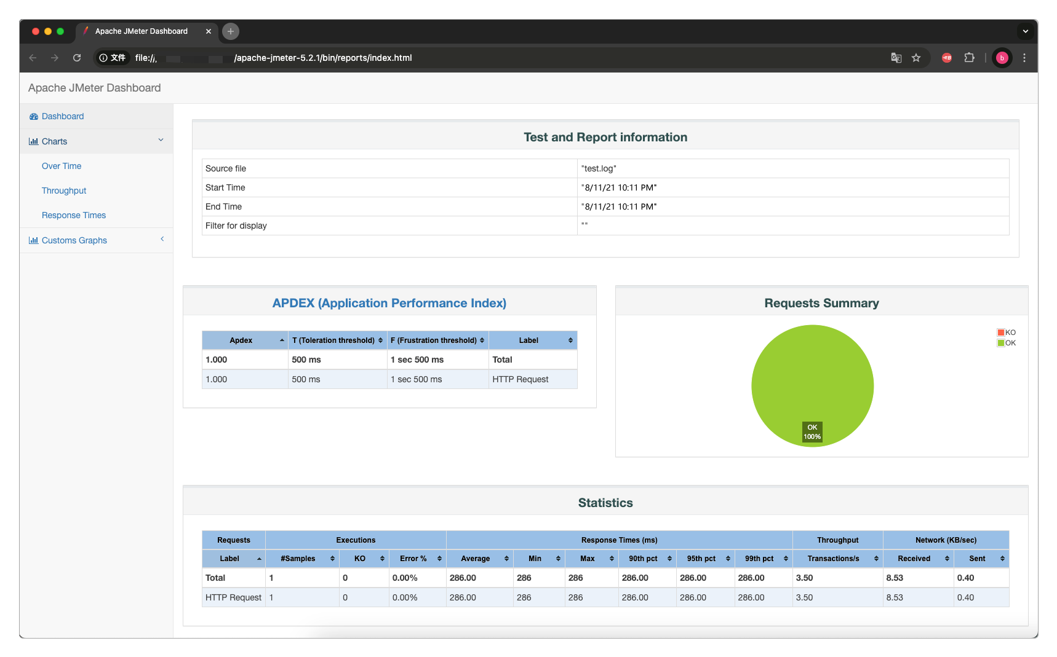The width and height of the screenshot is (1057, 657).
Task: Click the "test.log" source file value
Action: pos(599,168)
